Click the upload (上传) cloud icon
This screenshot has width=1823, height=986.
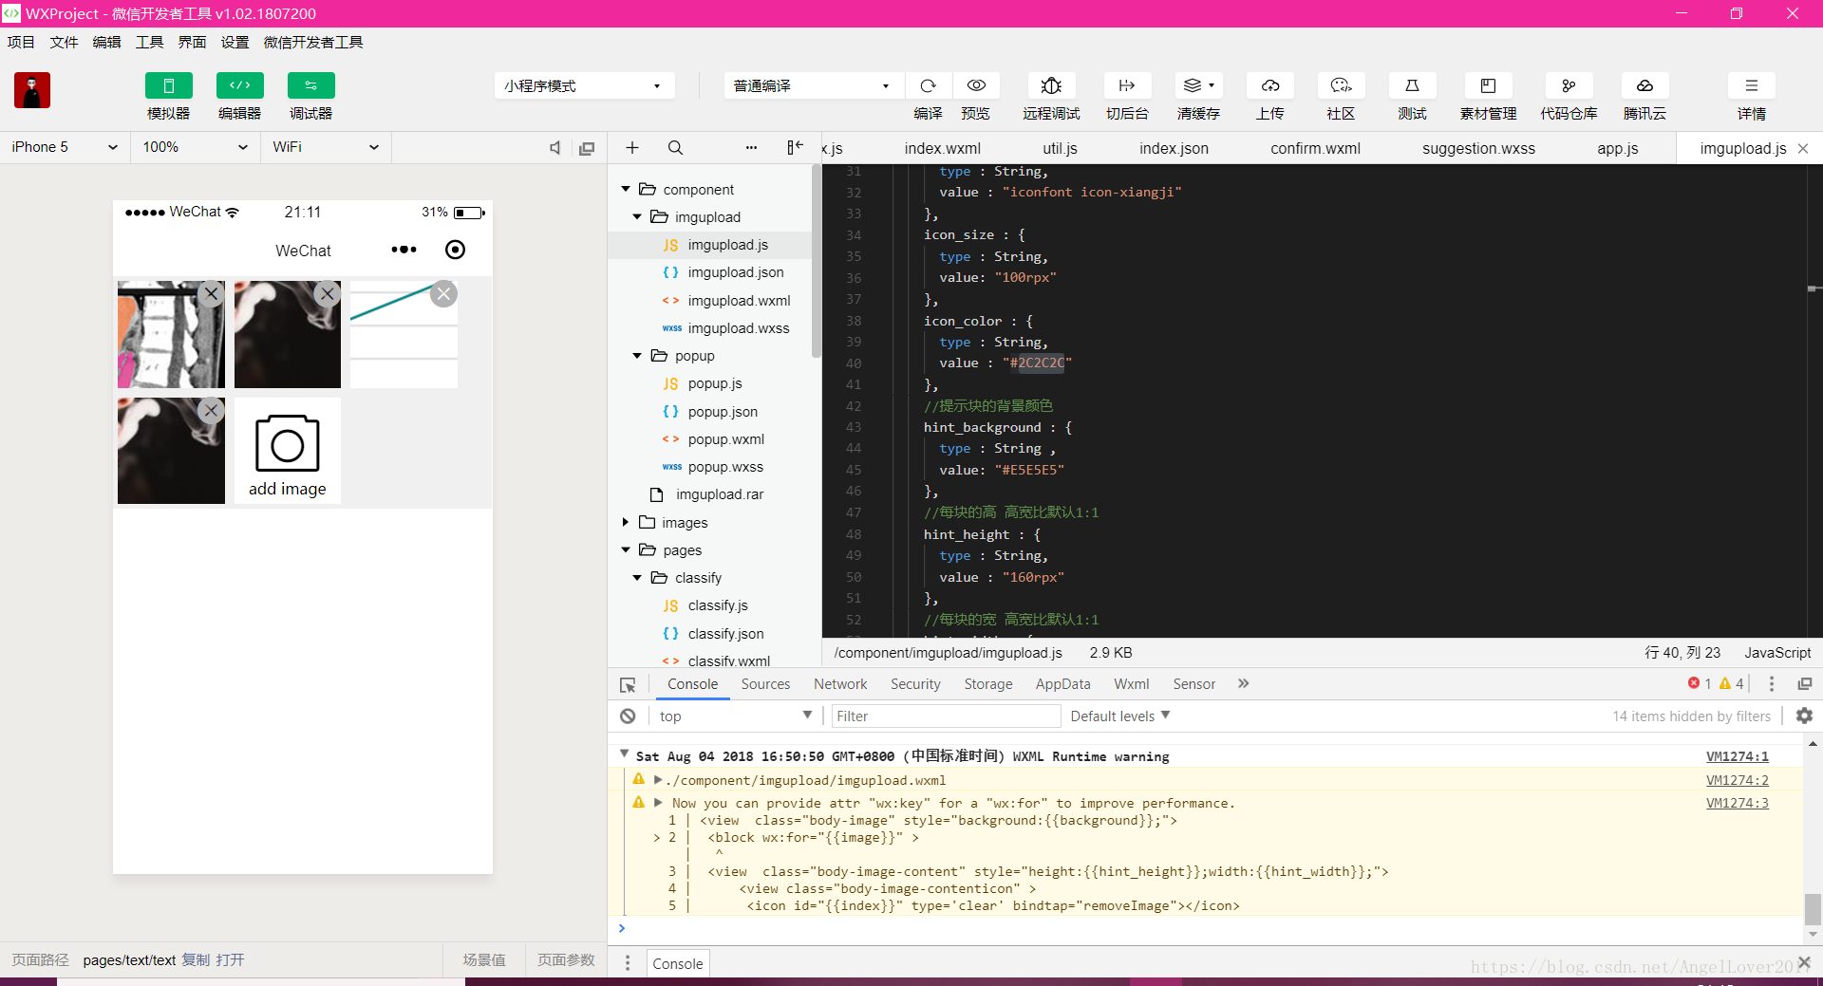1269,85
